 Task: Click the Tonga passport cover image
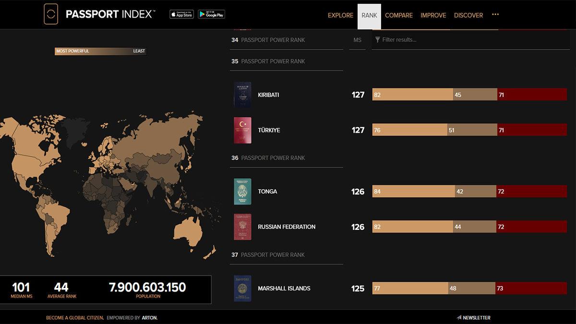point(242,192)
